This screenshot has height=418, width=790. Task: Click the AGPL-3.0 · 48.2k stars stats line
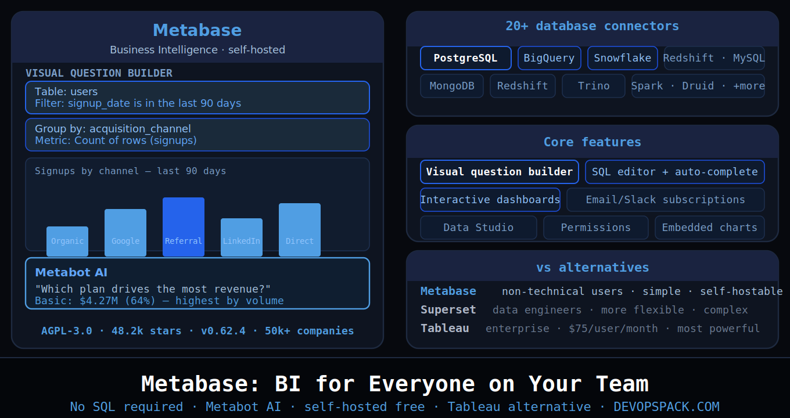(x=198, y=331)
